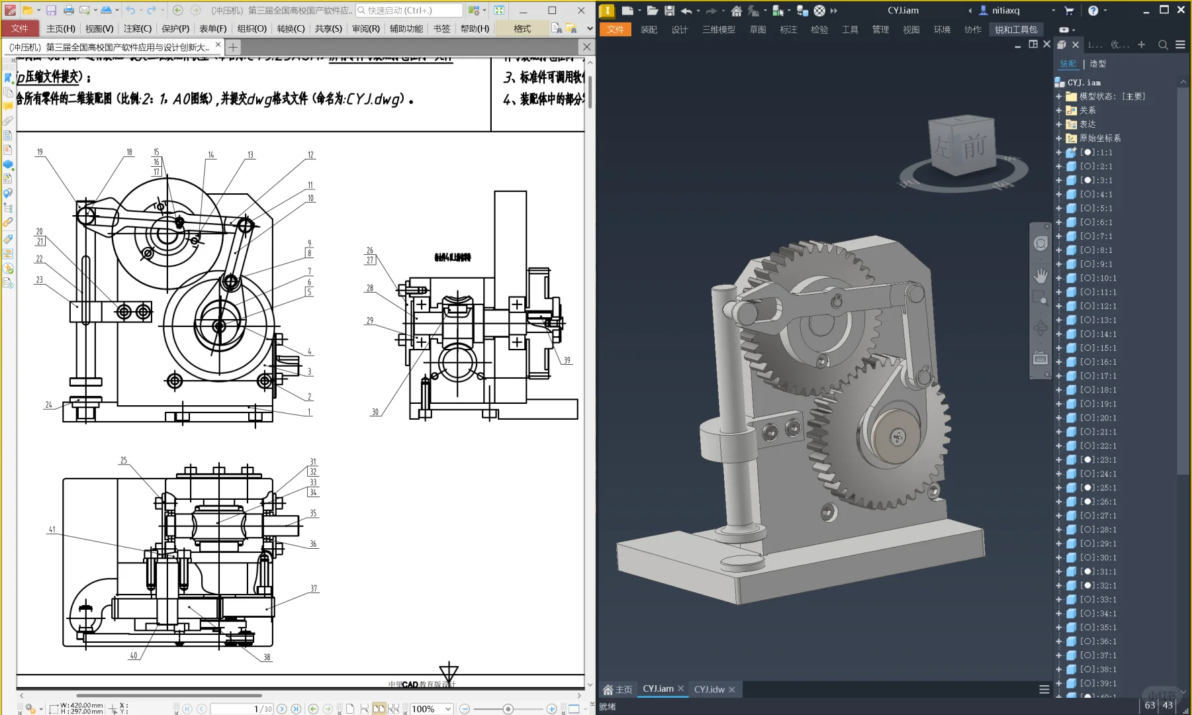
Task: Click the orange 文件 button in Inventor
Action: pyautogui.click(x=615, y=30)
